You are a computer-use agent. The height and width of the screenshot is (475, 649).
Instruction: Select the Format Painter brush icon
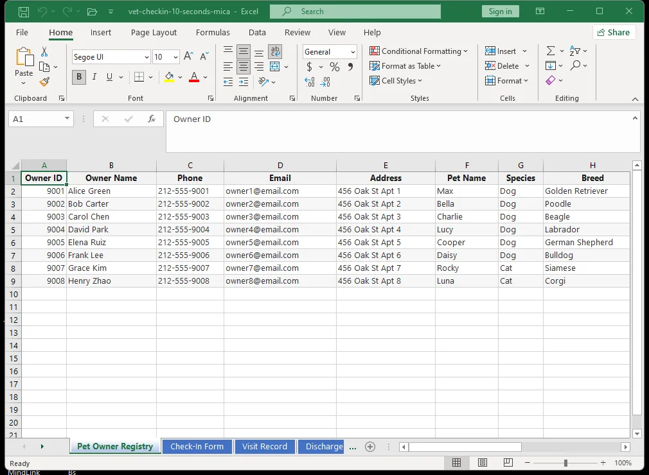click(44, 82)
